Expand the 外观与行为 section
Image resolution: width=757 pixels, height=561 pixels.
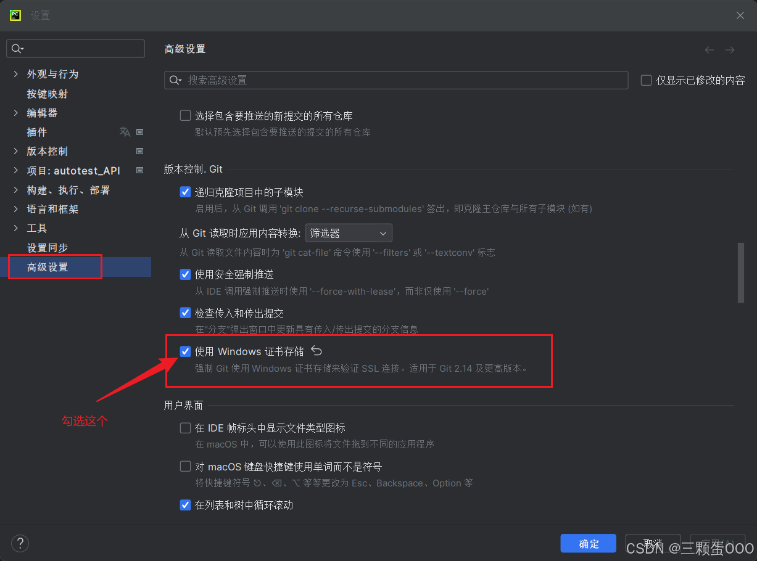click(15, 74)
